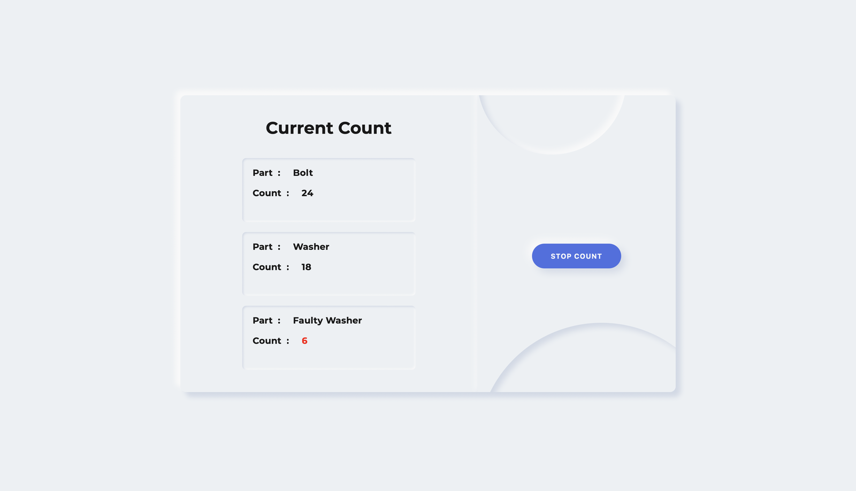
Task: Click the Washer part name text
Action: (x=311, y=246)
